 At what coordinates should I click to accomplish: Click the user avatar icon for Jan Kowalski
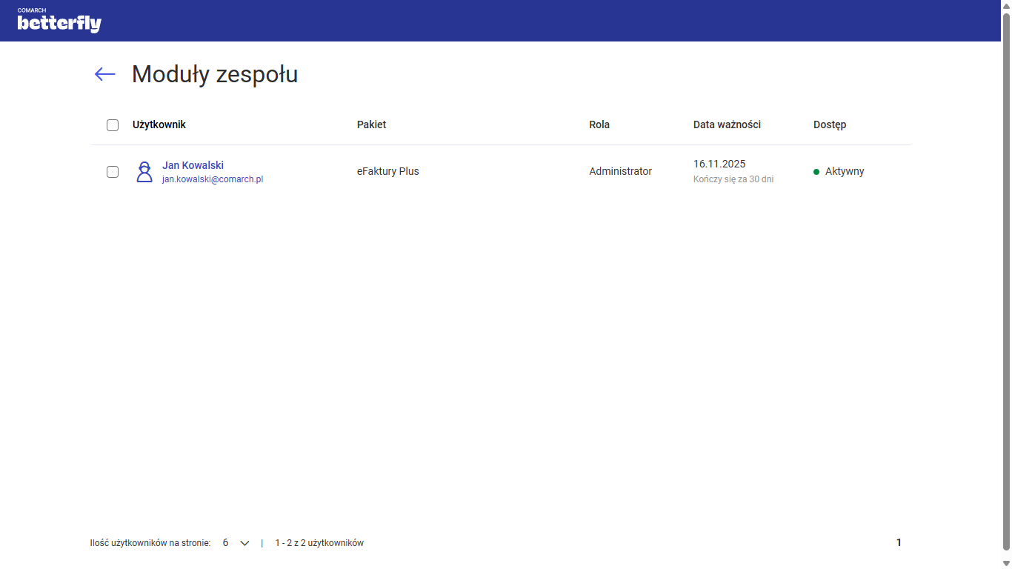pos(144,172)
